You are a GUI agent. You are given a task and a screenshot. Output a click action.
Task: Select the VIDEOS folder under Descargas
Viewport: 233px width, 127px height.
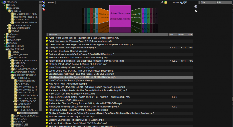pyautogui.click(x=15, y=31)
